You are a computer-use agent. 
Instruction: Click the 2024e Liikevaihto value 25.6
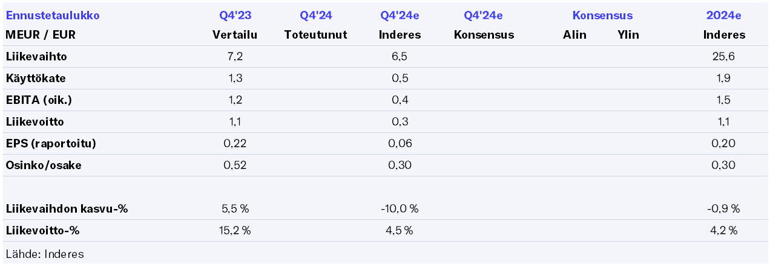point(724,57)
